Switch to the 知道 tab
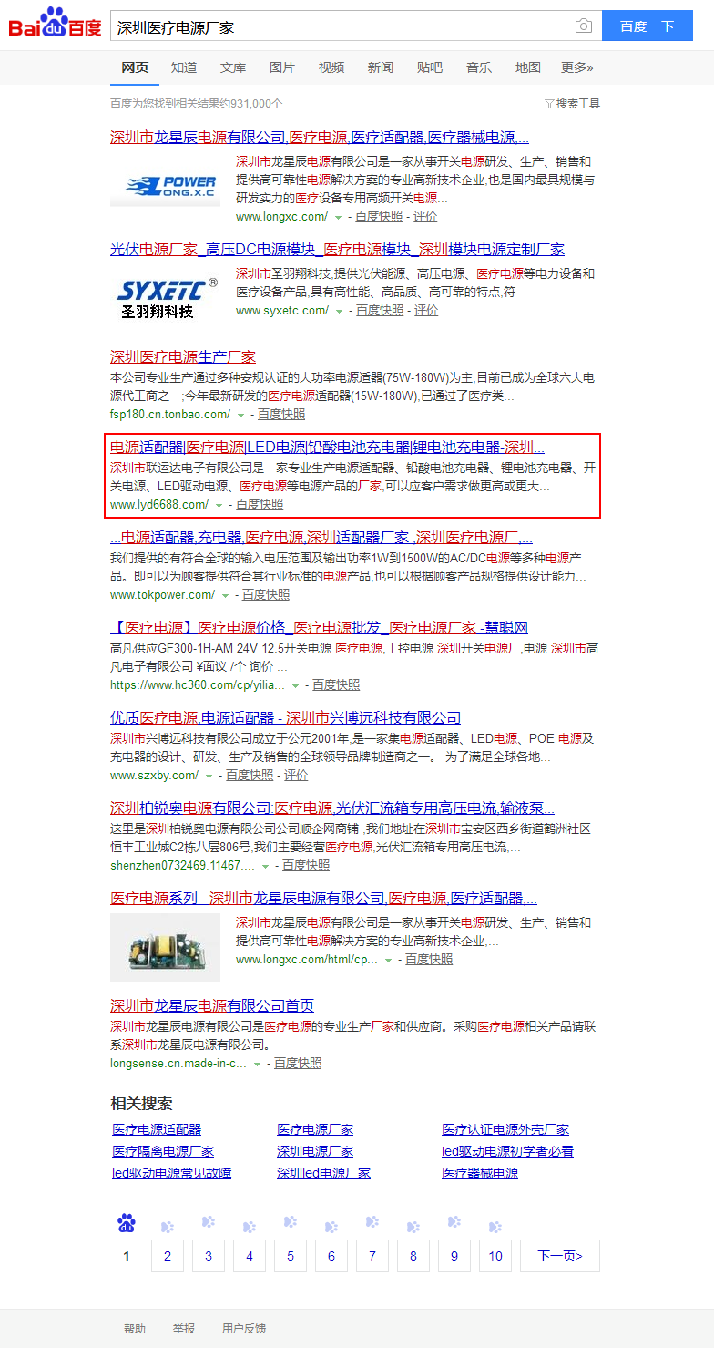The width and height of the screenshot is (714, 1348). [184, 67]
